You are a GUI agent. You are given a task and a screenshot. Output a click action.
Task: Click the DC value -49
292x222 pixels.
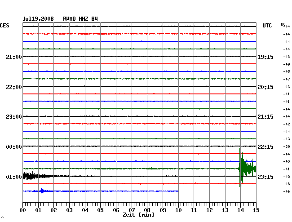(x=287, y=64)
